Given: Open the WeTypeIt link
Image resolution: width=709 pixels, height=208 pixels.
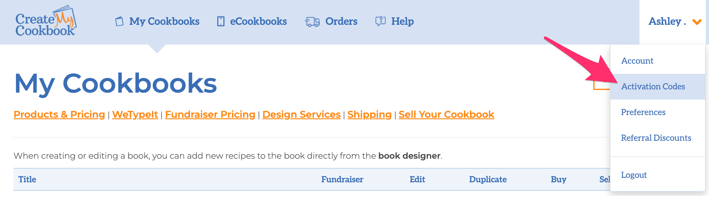Looking at the screenshot, I should (x=135, y=114).
